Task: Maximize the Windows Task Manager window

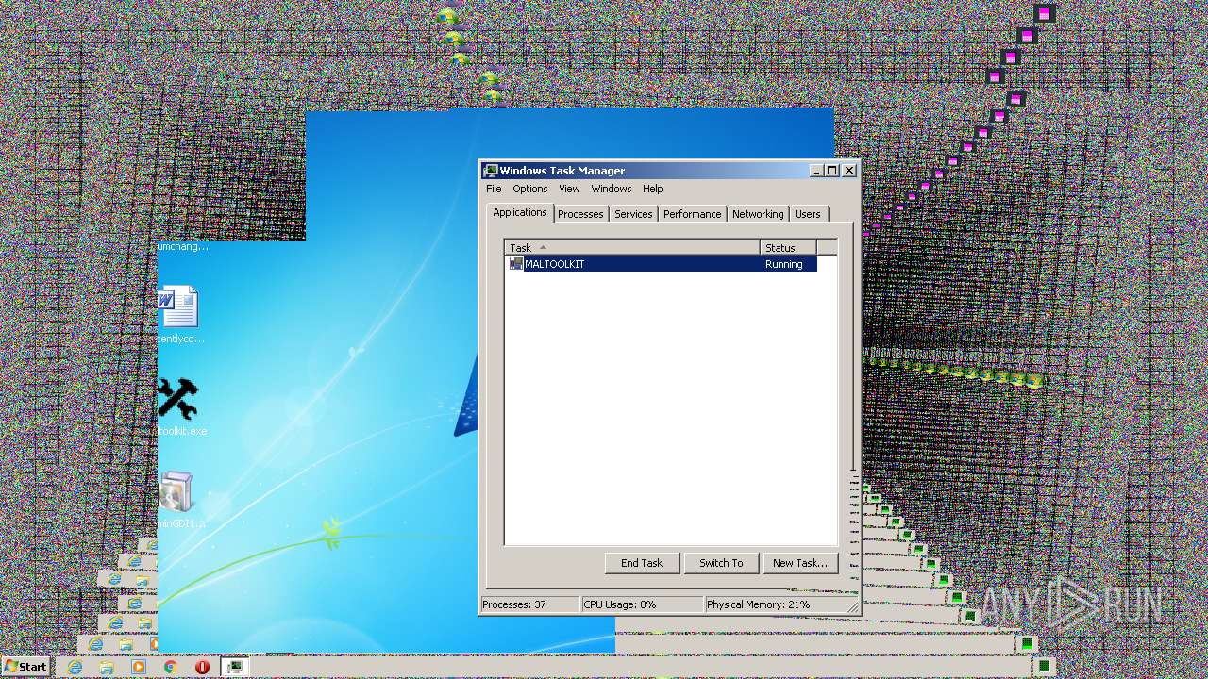Action: pyautogui.click(x=831, y=171)
